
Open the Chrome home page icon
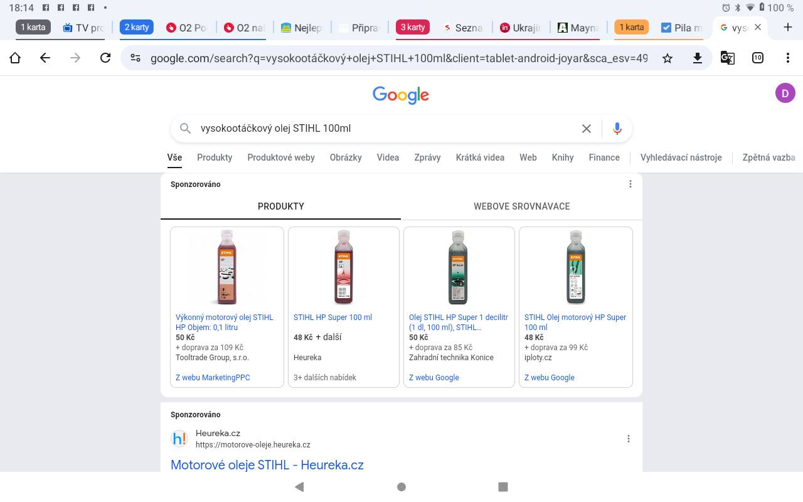[15, 58]
